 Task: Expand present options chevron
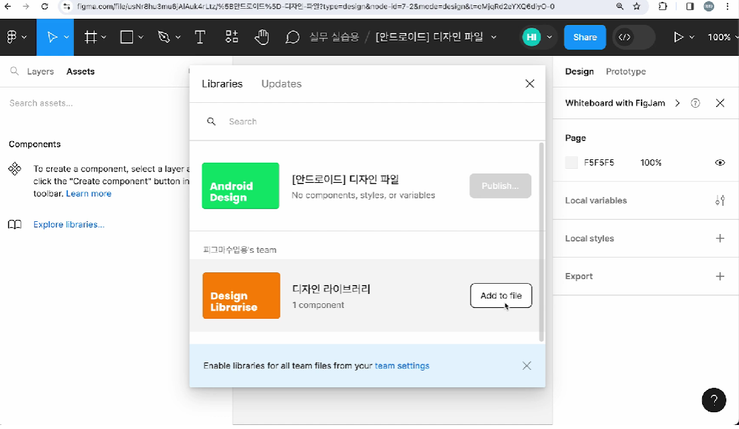(691, 37)
